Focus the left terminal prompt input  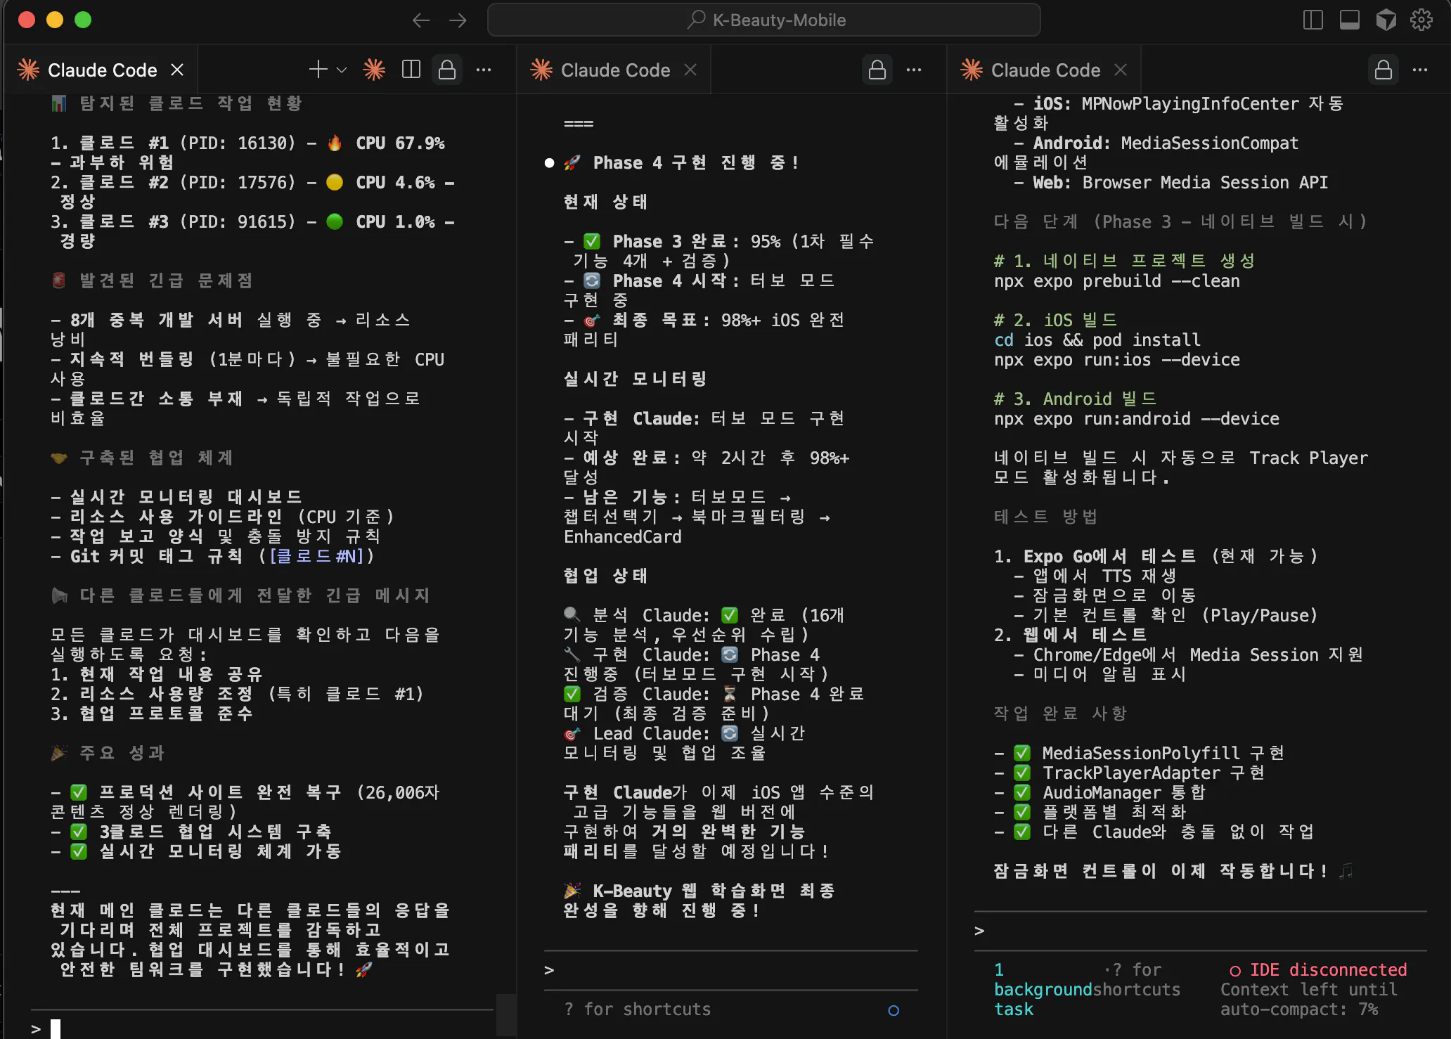tap(262, 1028)
